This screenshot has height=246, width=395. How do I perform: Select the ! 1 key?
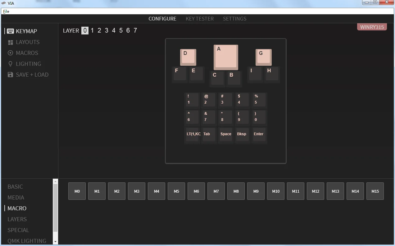(192, 100)
